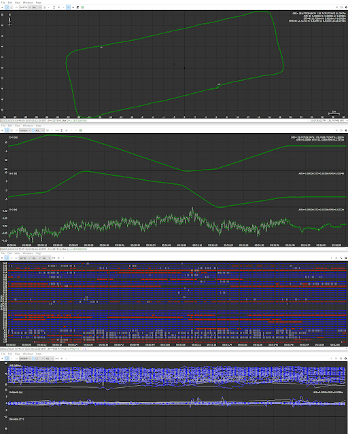
Task: Click fit-horizontal icon in satellite visibility toolbar
Action: pyautogui.click(x=54, y=258)
